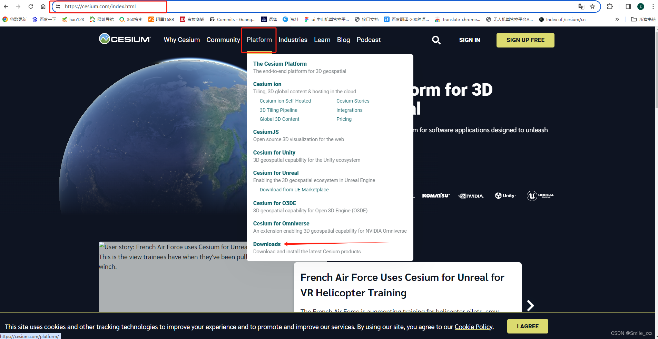Open the site search magnifier icon
This screenshot has height=339, width=658.
pos(436,40)
